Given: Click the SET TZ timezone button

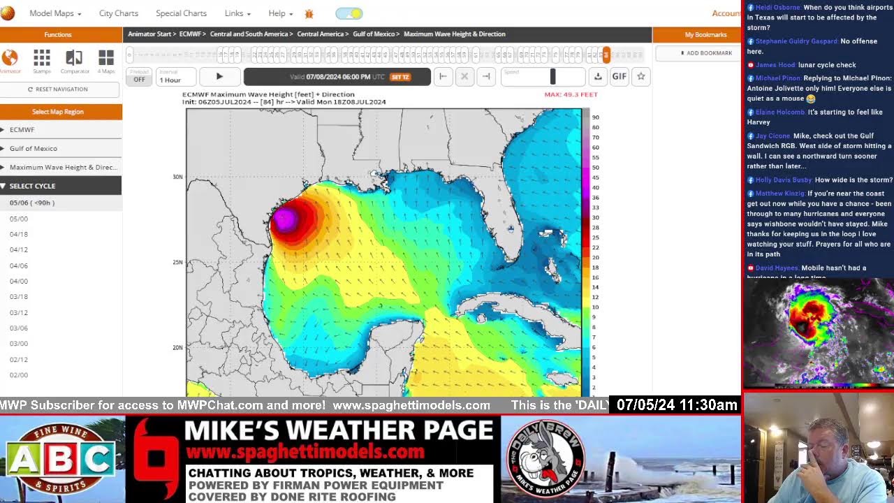Looking at the screenshot, I should 400,77.
